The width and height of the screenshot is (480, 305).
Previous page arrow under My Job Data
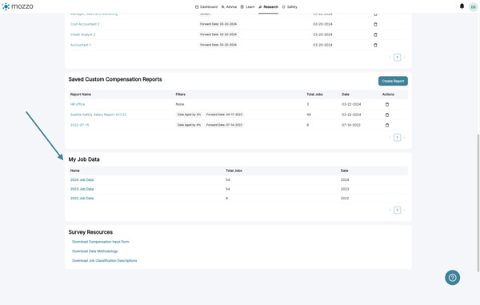(390, 211)
